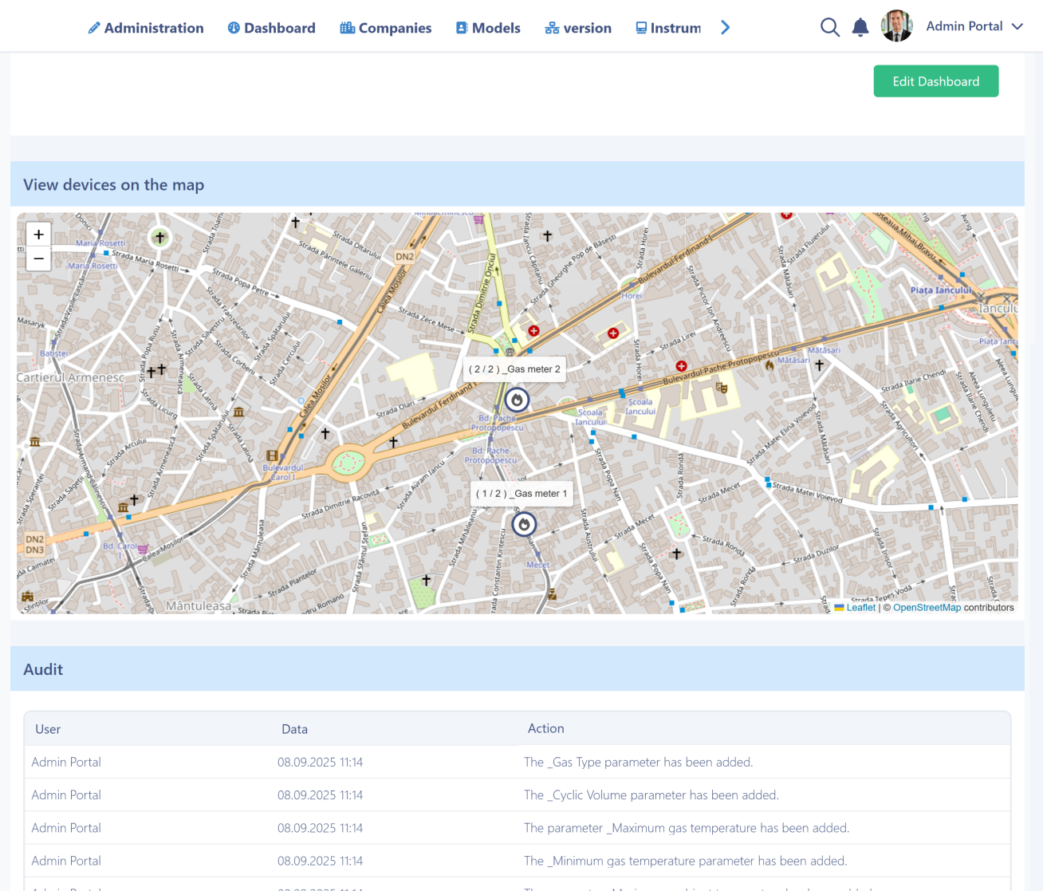
Task: Click the admin profile avatar
Action: coord(896,26)
